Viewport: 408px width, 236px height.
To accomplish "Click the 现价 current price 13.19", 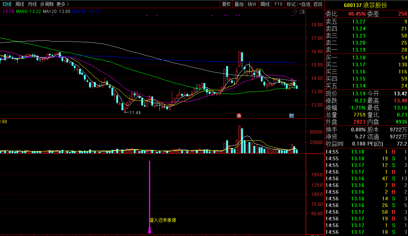I will coord(359,94).
